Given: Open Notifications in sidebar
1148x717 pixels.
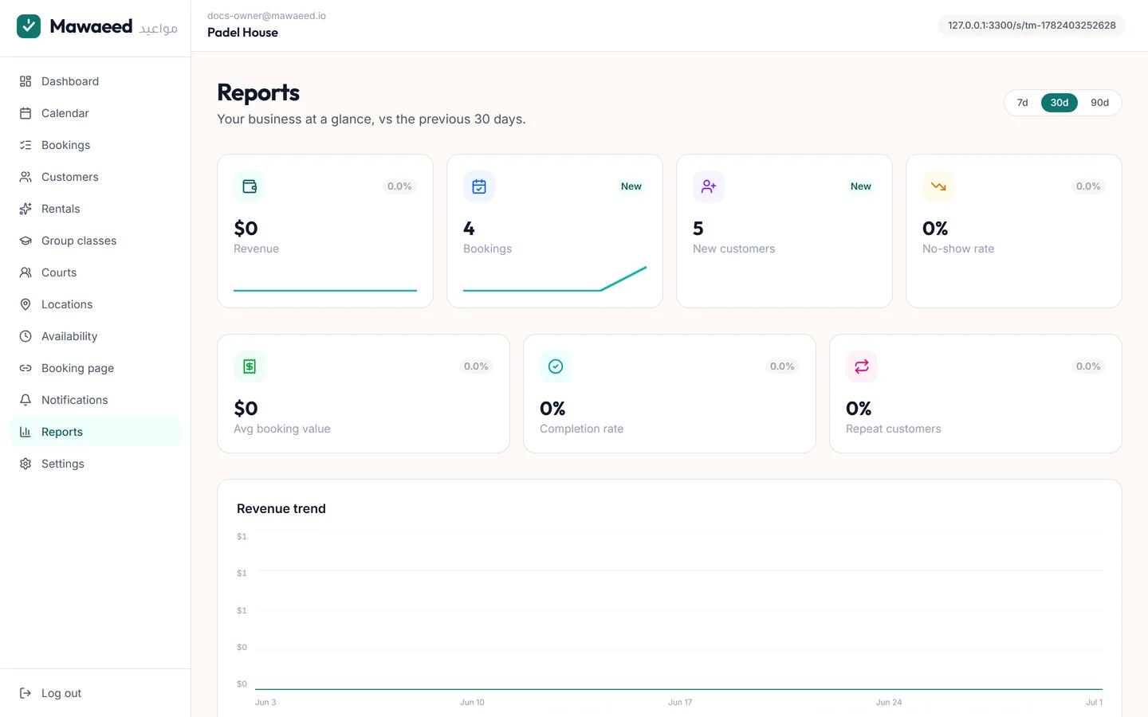Looking at the screenshot, I should coord(96,400).
